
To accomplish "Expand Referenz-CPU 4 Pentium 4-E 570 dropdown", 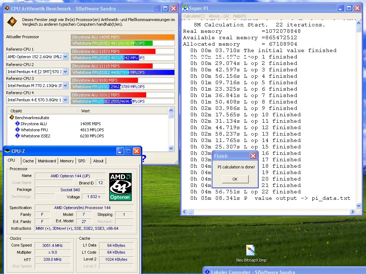I will coord(65,100).
